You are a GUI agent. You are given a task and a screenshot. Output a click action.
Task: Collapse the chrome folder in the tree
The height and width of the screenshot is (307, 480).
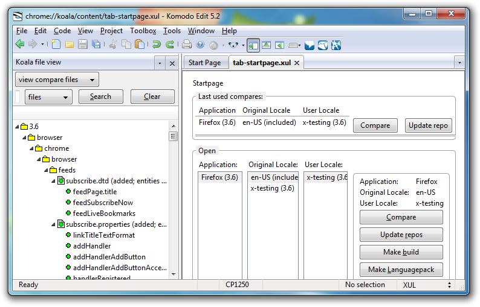pos(32,148)
